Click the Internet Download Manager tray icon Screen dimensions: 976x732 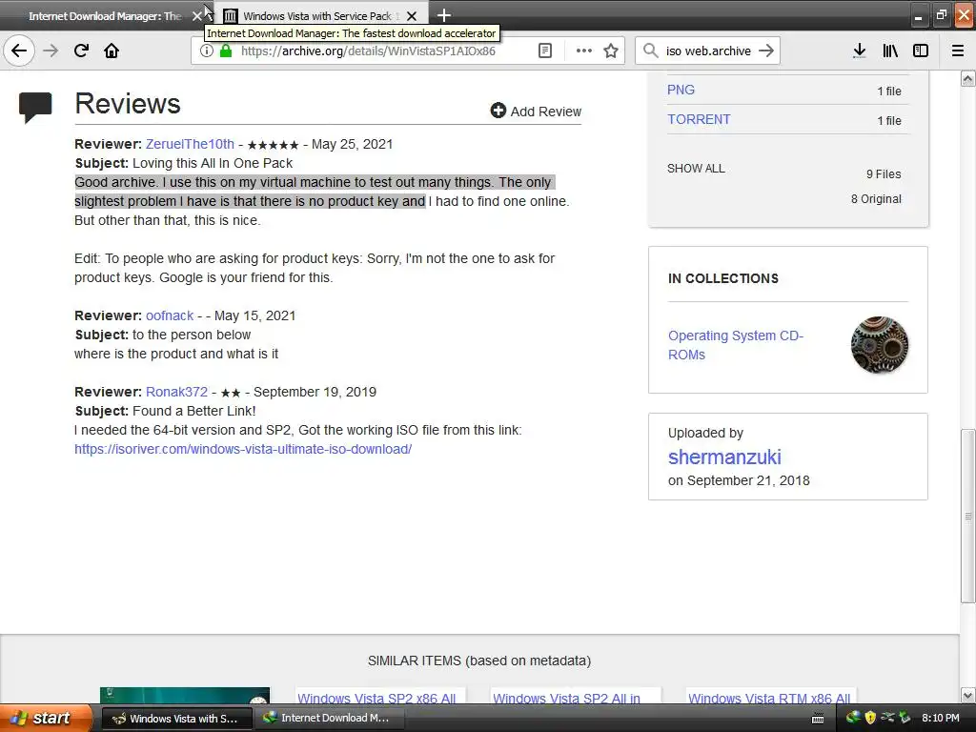pos(853,718)
